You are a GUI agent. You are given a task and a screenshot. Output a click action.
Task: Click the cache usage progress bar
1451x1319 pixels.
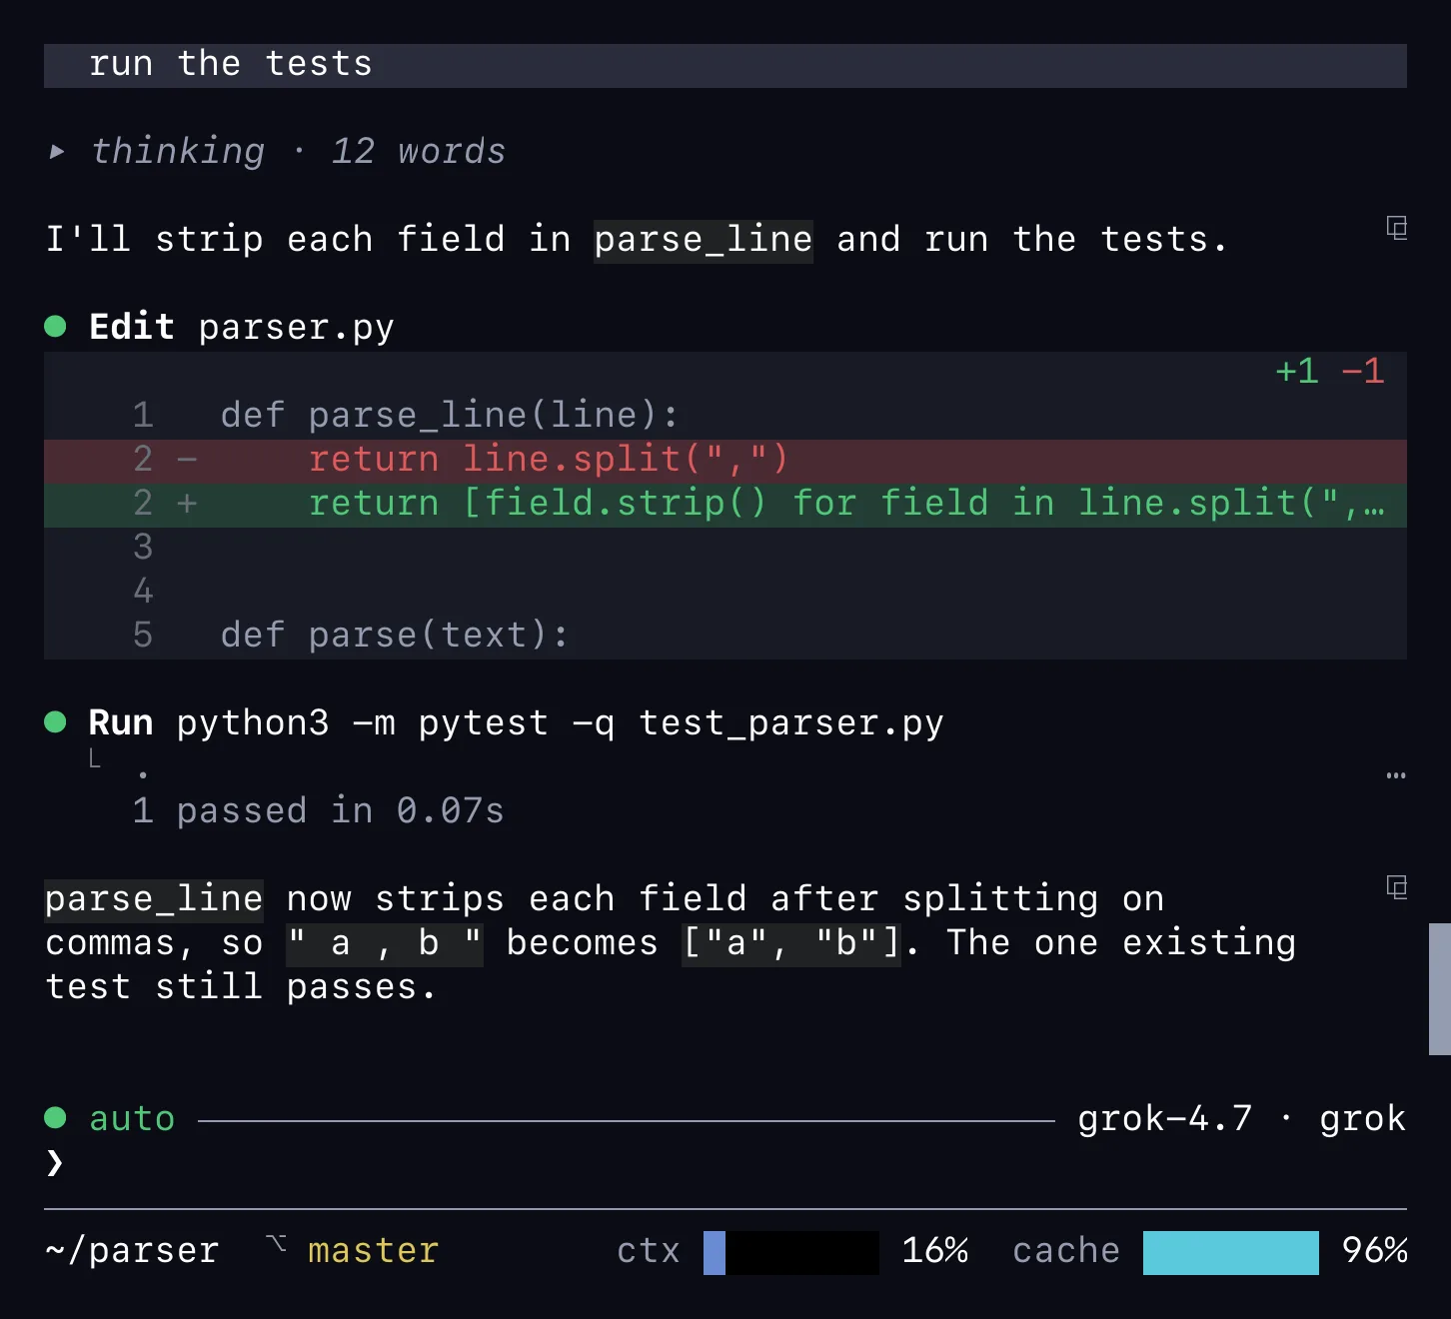coord(1231,1253)
